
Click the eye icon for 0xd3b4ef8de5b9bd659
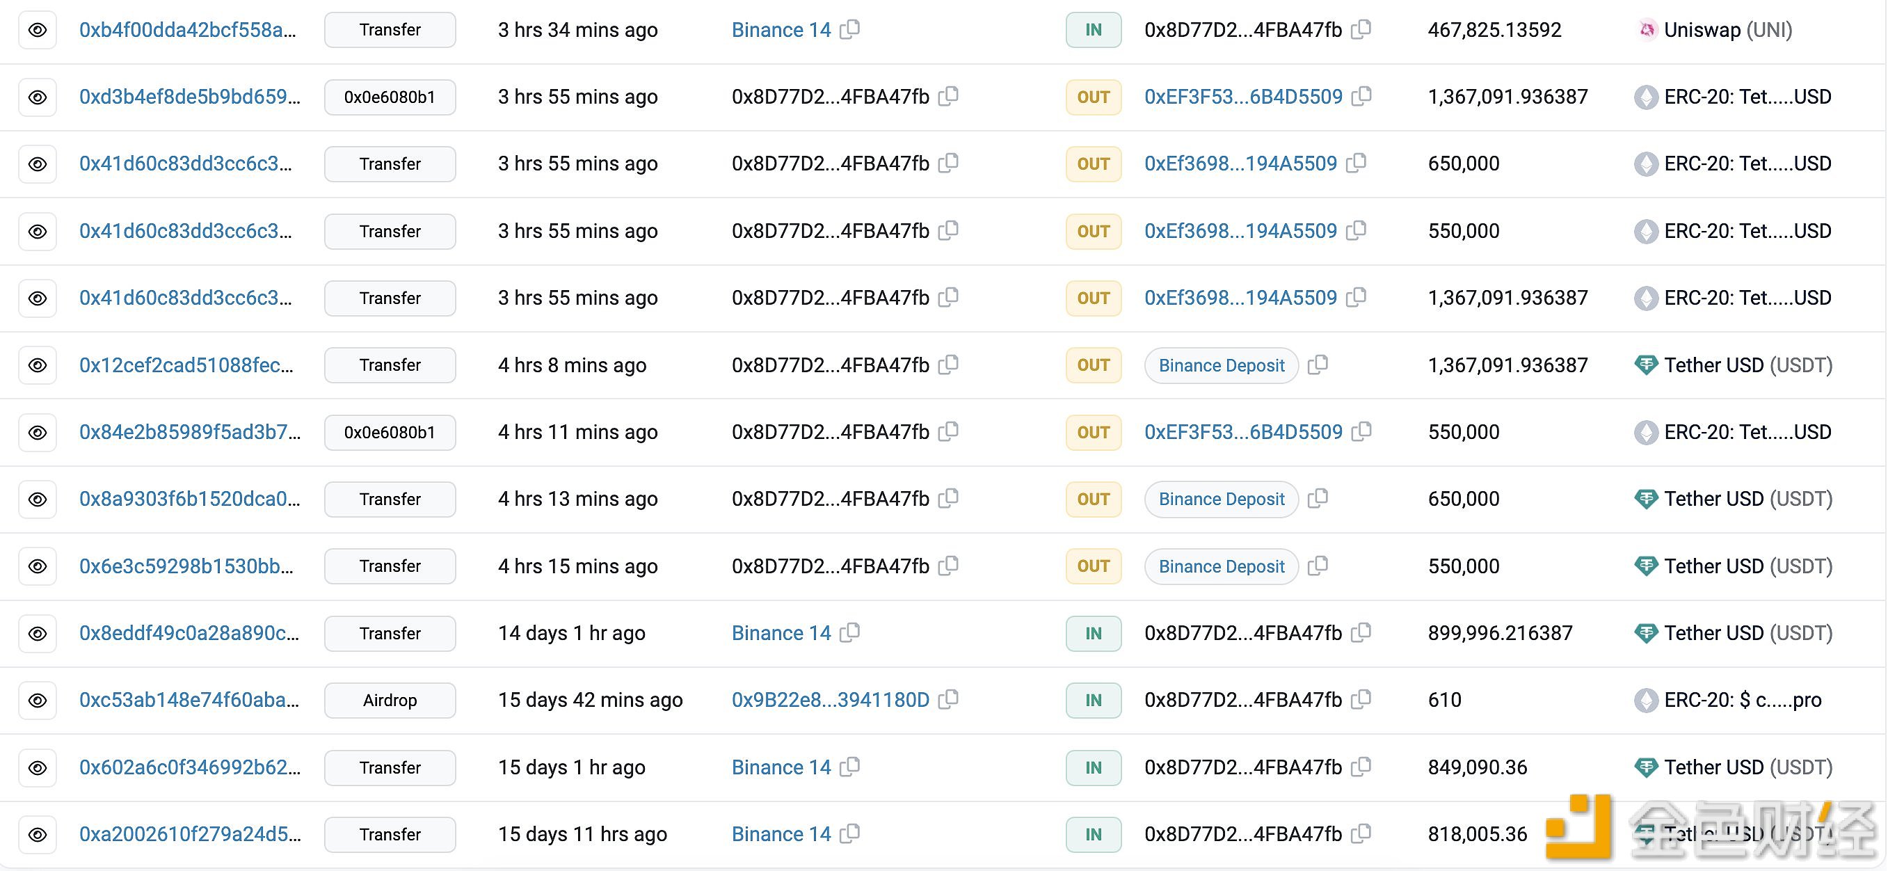click(x=38, y=97)
